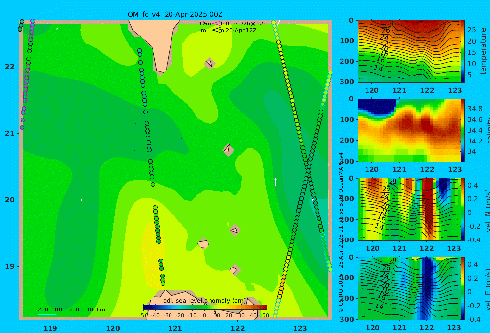Click the 'drifters 72h@12h' legend text

coord(243,24)
